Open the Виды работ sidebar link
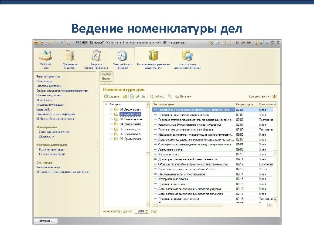This screenshot has height=235, width=314. coord(44,110)
